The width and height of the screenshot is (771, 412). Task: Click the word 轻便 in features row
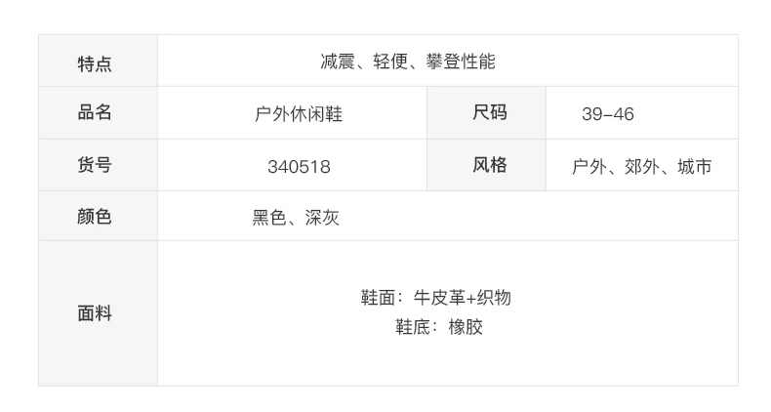tap(390, 62)
